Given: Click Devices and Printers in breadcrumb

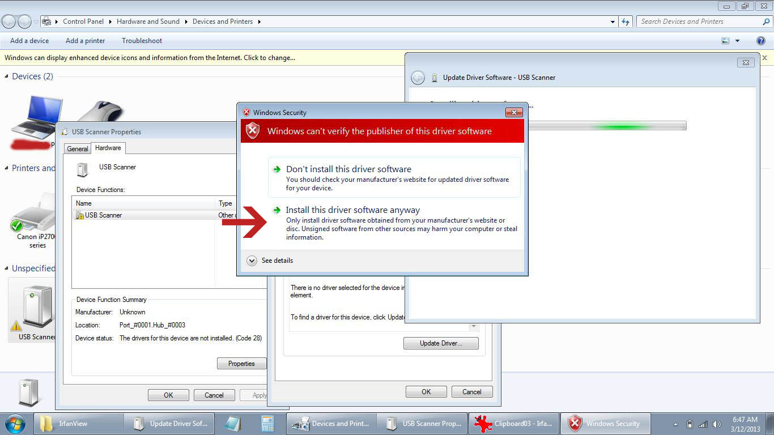Looking at the screenshot, I should tap(223, 22).
